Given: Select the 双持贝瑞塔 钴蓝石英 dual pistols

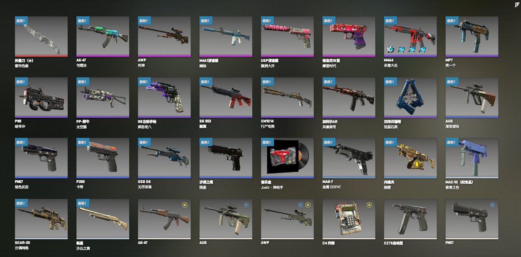Looking at the screenshot, I should (x=410, y=97).
